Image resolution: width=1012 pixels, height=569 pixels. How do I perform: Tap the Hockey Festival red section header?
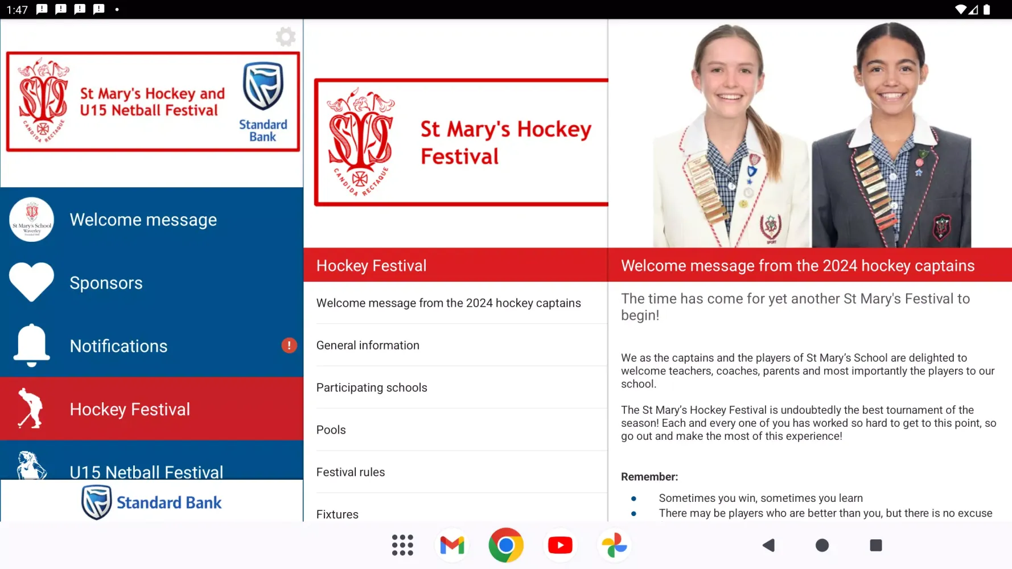[456, 265]
